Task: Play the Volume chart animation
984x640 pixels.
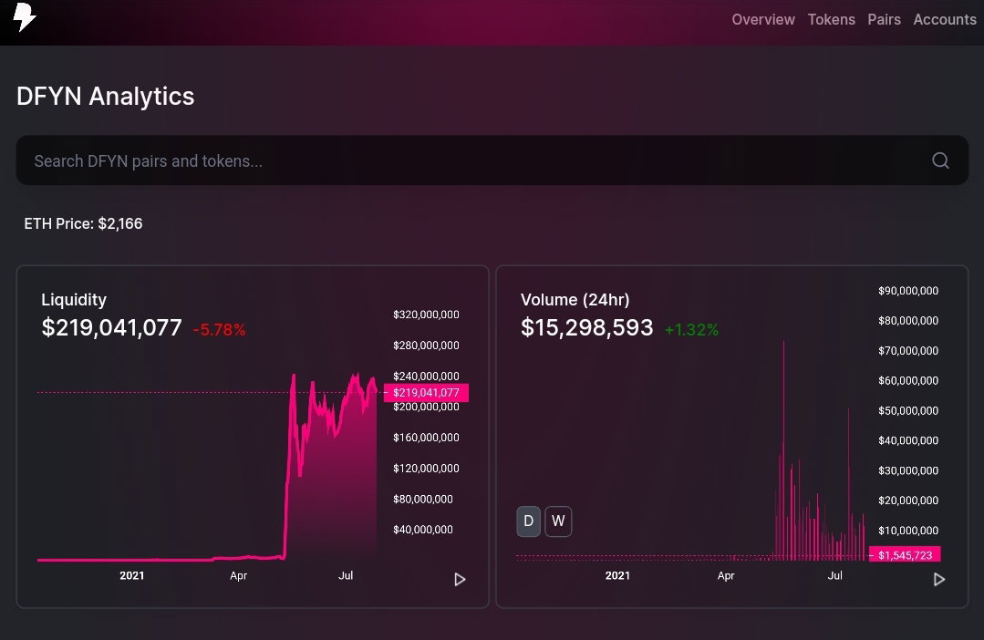Action: [x=938, y=579]
